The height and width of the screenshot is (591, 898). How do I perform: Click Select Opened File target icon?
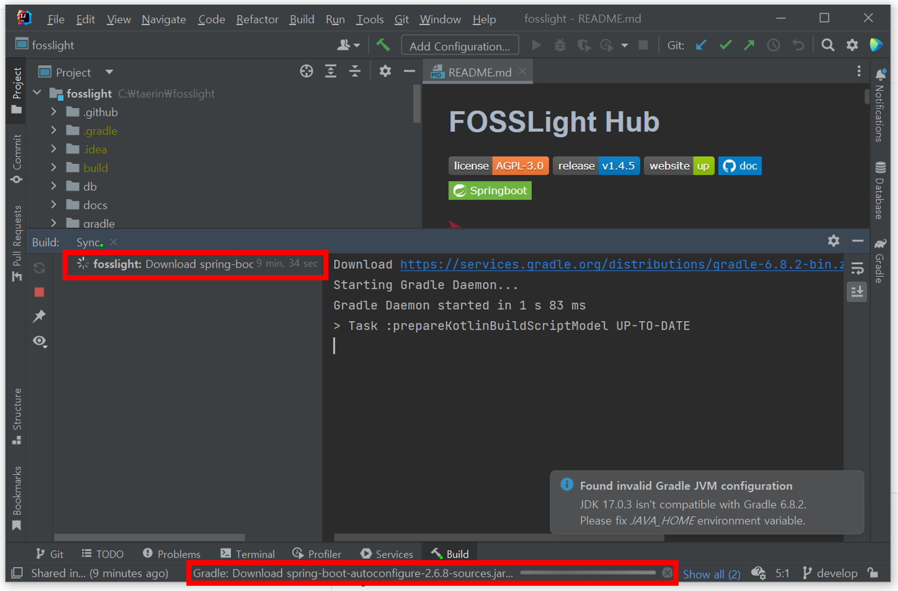(306, 72)
